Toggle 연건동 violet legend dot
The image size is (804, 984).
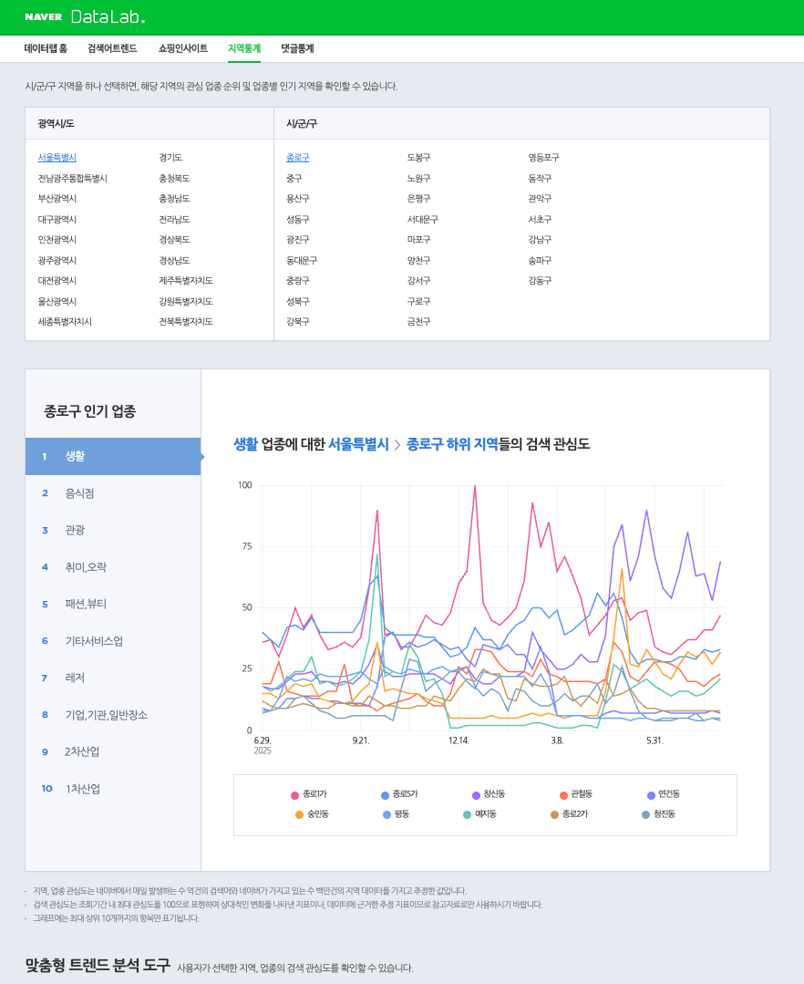point(651,795)
